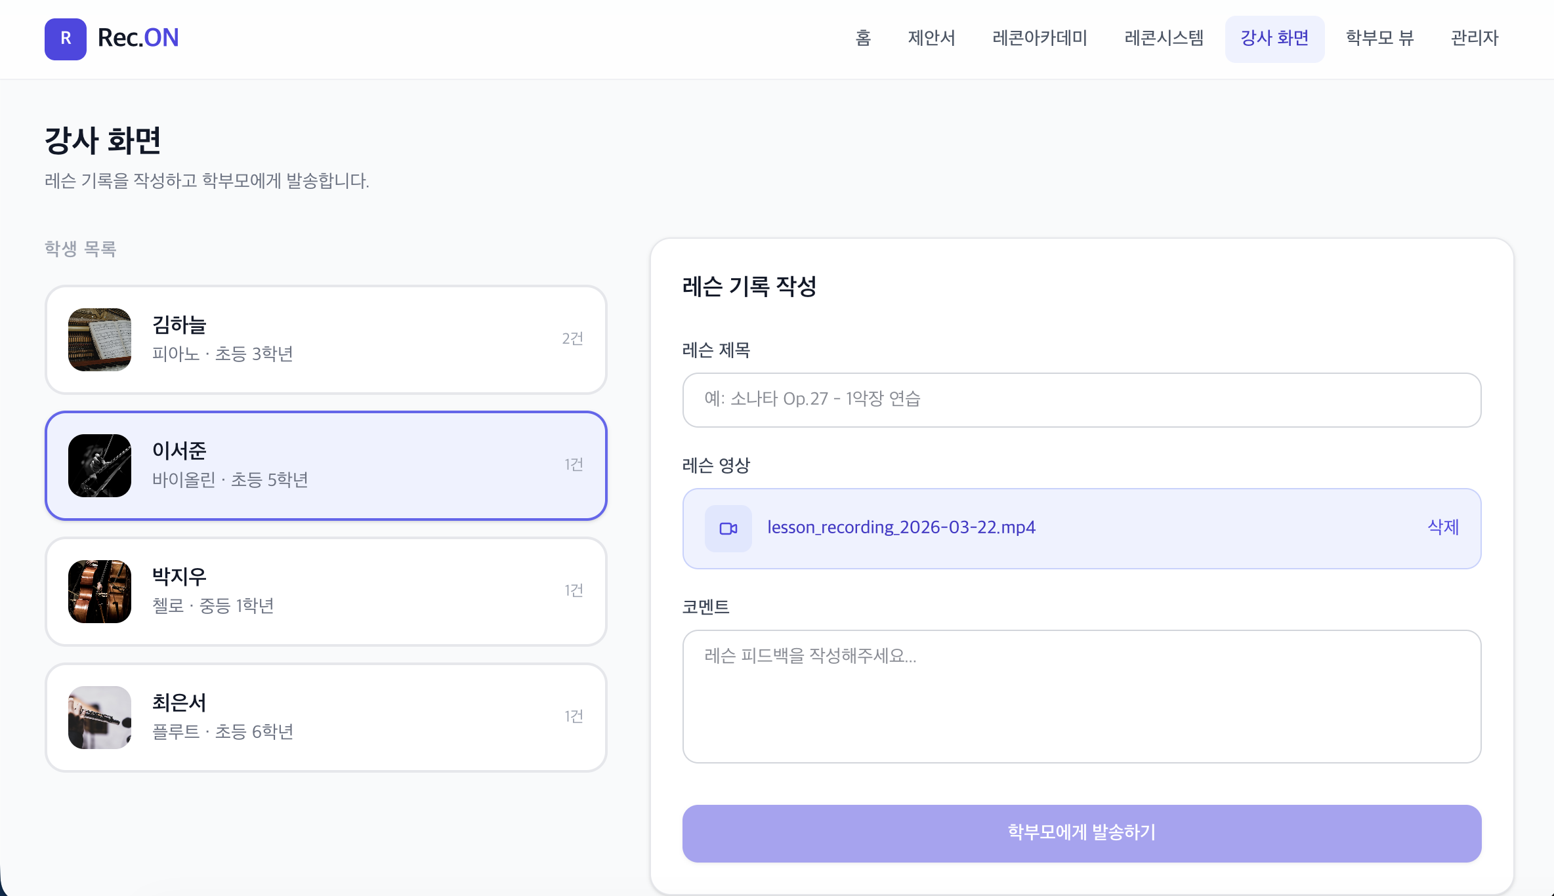1554x896 pixels.
Task: Click 김하늘's piano thumbnail image
Action: 99,340
